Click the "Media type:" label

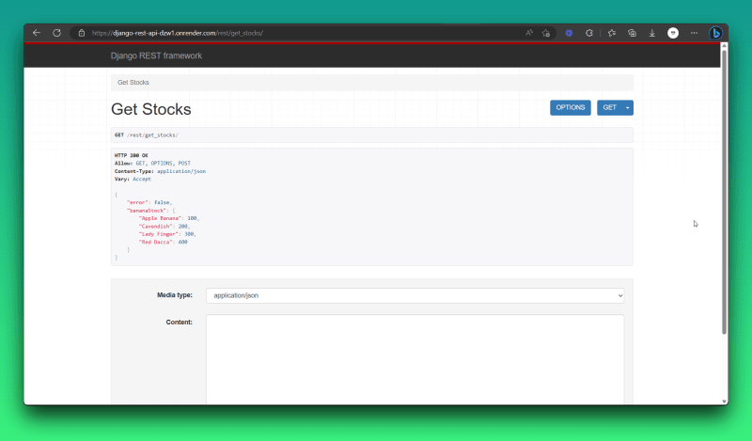[175, 295]
